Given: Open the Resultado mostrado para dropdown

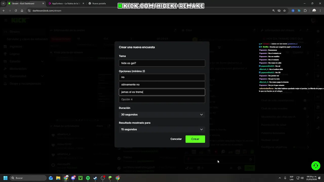Looking at the screenshot, I should (x=162, y=129).
